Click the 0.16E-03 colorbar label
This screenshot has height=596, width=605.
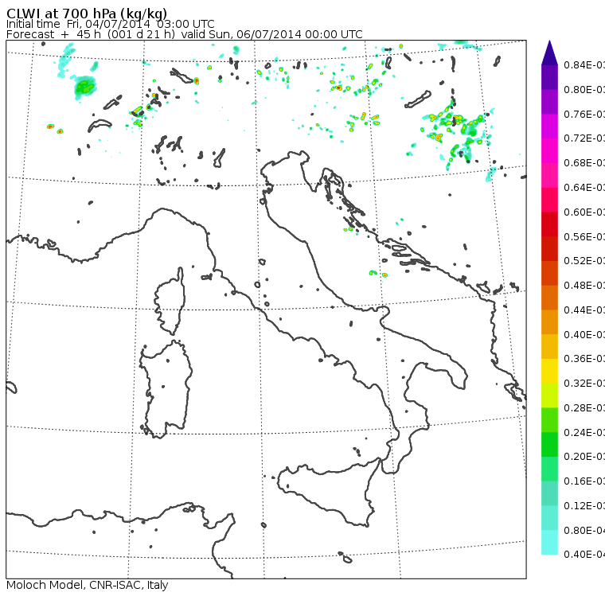(584, 481)
